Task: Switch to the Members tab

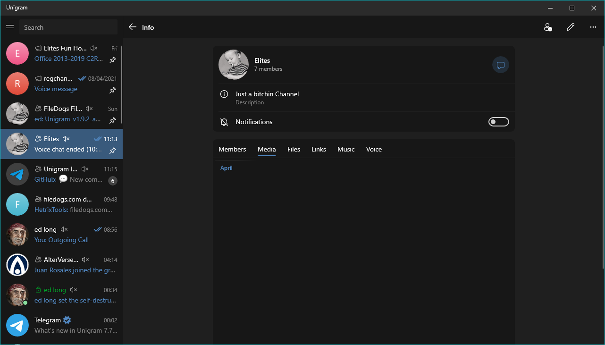Action: click(232, 149)
